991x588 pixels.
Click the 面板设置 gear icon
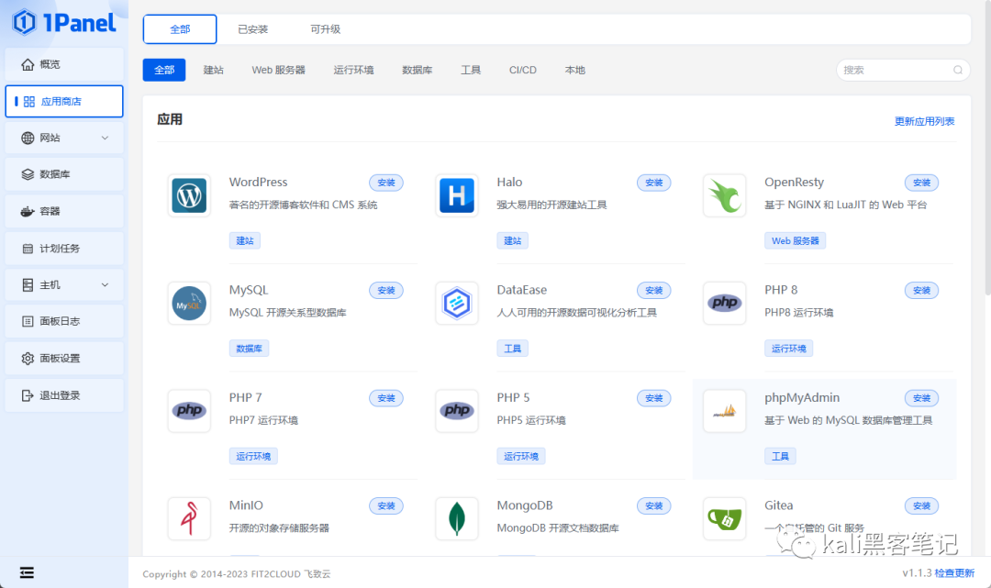click(28, 358)
